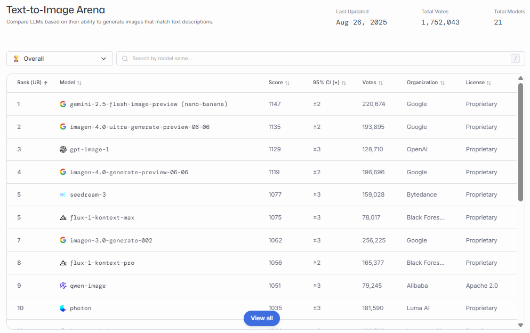Focus the Search by model name field
Image resolution: width=530 pixels, height=333 pixels.
(320, 59)
